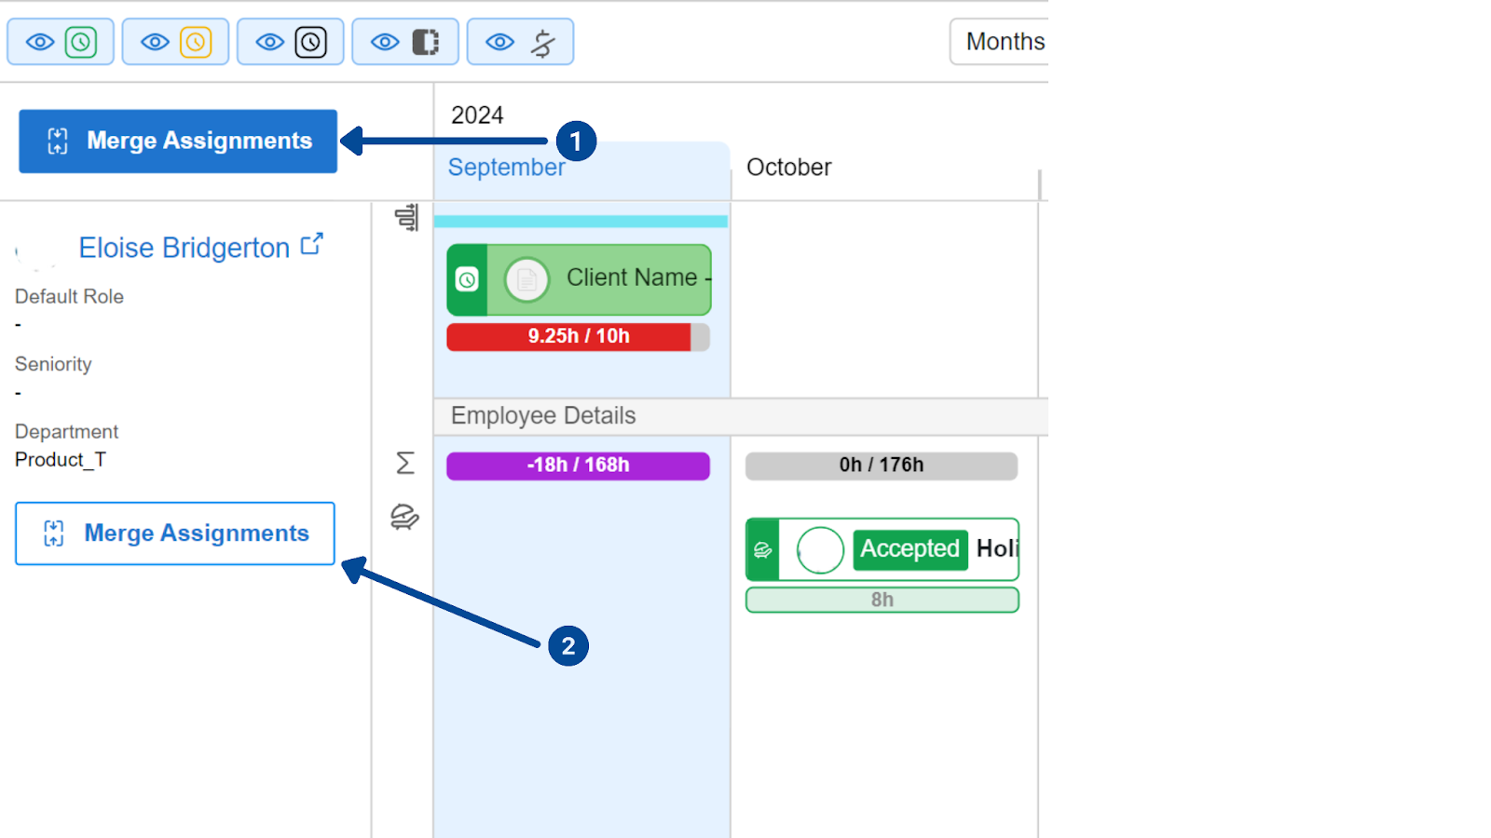Viewport: 1491px width, 838px height.
Task: Select the September month column header
Action: 506,168
